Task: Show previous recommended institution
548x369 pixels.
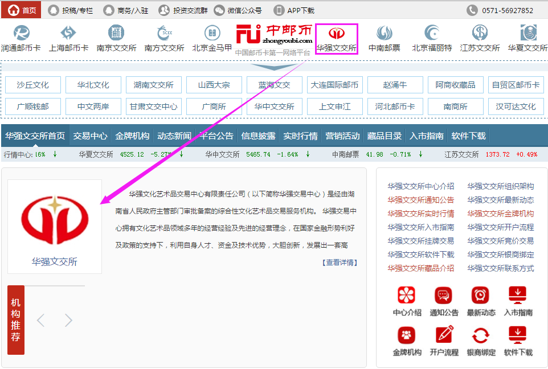Action: pyautogui.click(x=41, y=320)
